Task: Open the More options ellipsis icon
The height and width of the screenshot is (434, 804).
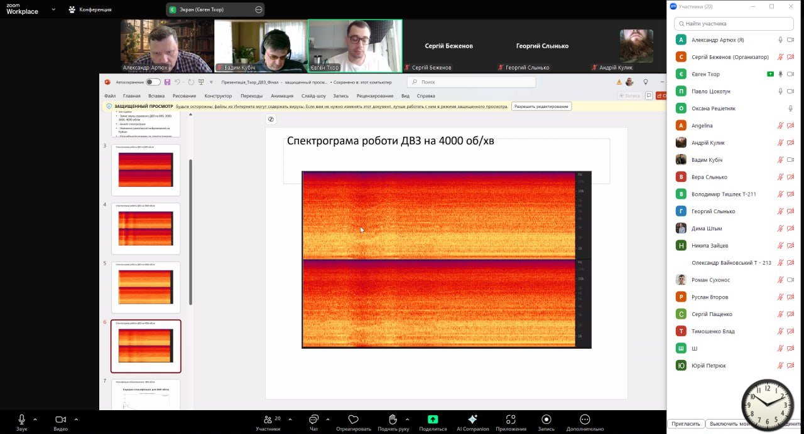Action: tap(585, 420)
